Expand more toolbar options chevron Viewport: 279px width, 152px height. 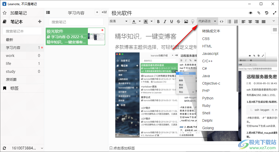274,21
